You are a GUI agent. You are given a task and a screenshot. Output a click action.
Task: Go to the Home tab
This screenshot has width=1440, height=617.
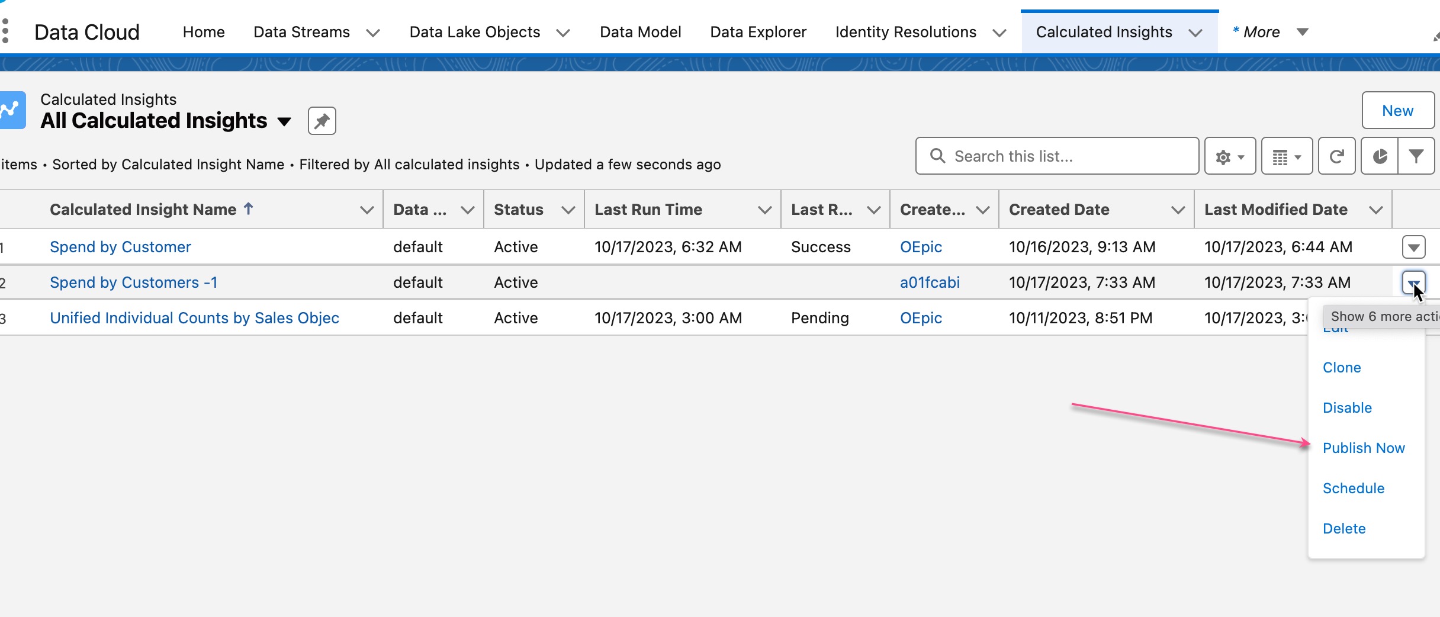click(x=204, y=32)
